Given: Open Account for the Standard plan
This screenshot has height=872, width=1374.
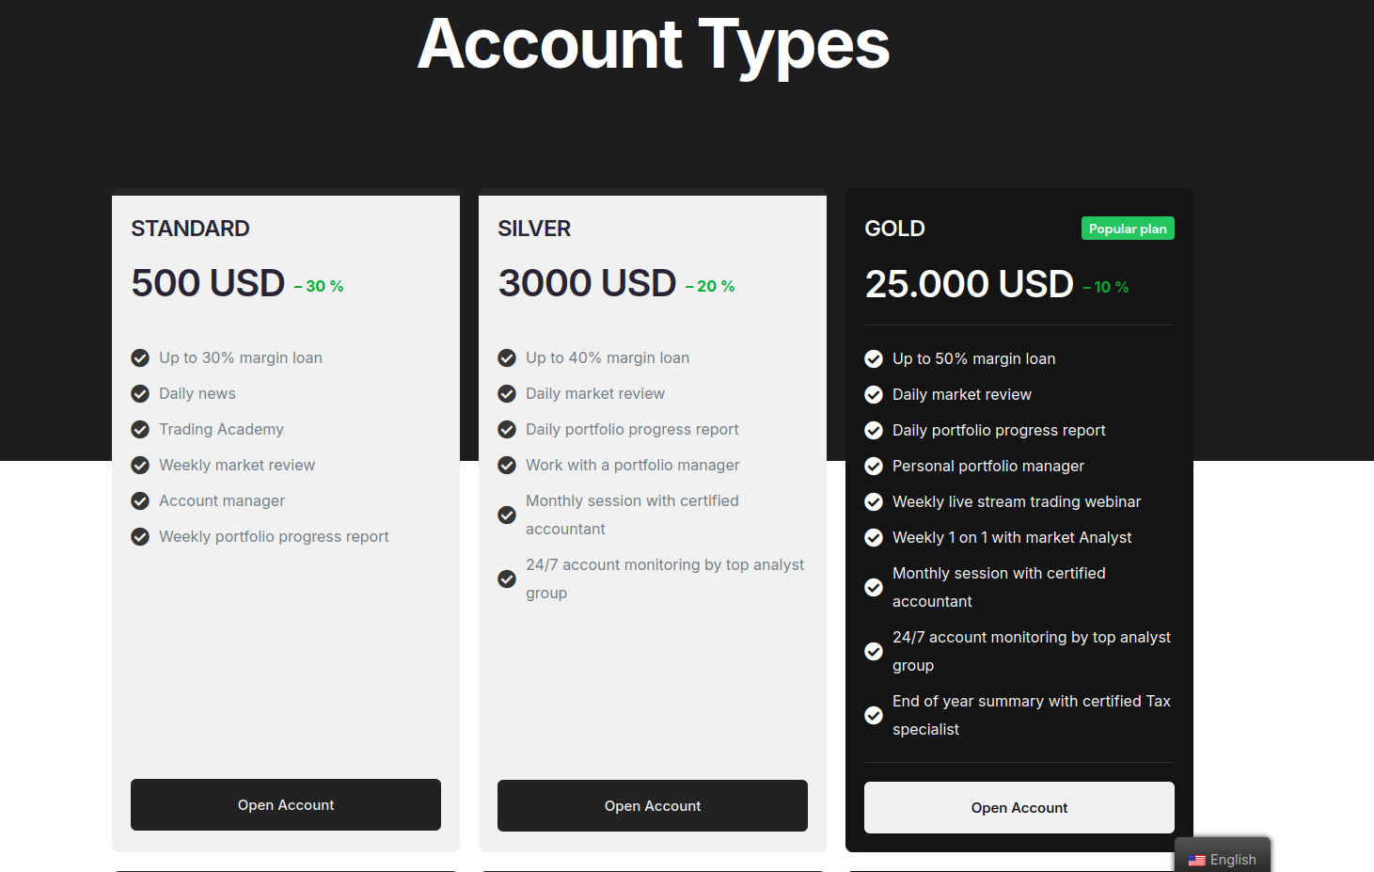Looking at the screenshot, I should click(x=286, y=805).
